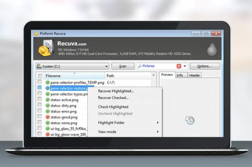The image size is (252, 167).
Task: Clear the Pictures filter with red X
Action: [179, 66]
